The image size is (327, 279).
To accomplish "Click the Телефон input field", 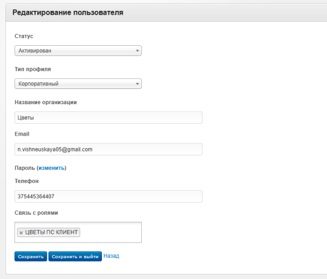I will [x=108, y=196].
